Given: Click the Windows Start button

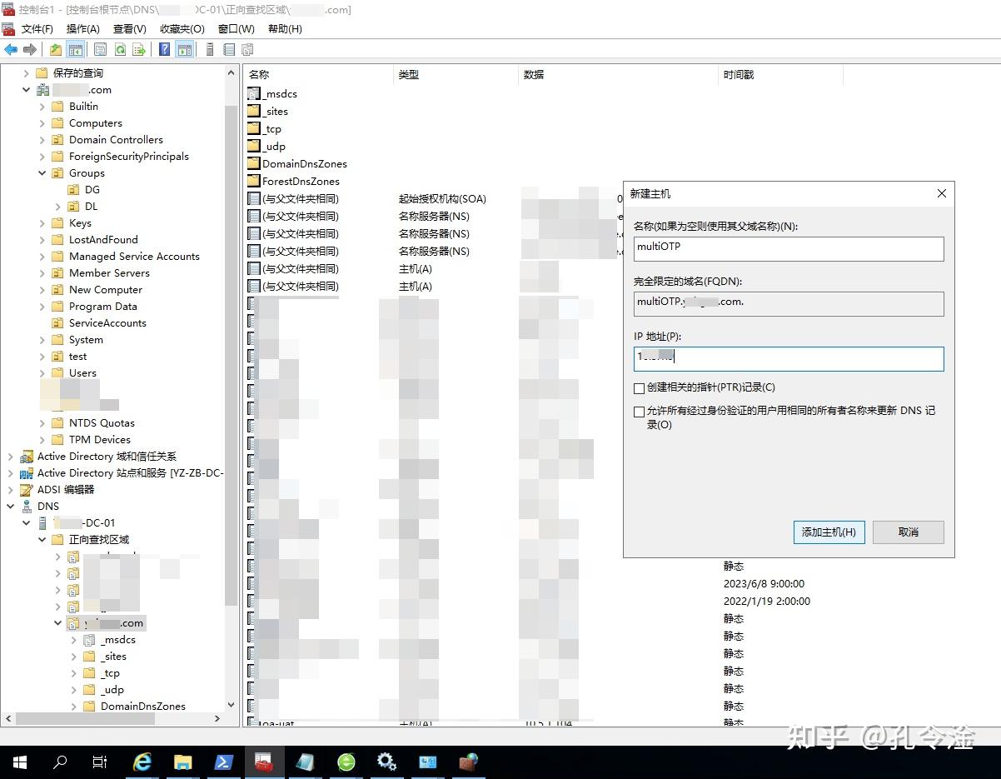Looking at the screenshot, I should pyautogui.click(x=20, y=762).
